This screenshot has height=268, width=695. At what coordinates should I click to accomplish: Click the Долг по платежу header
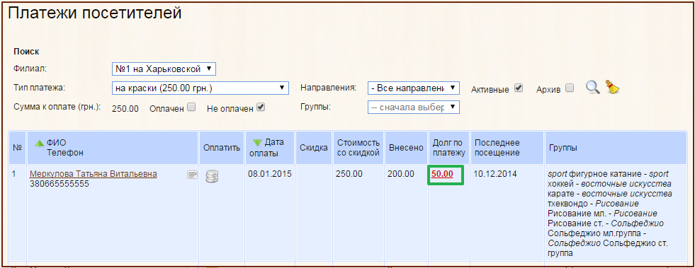click(x=448, y=148)
